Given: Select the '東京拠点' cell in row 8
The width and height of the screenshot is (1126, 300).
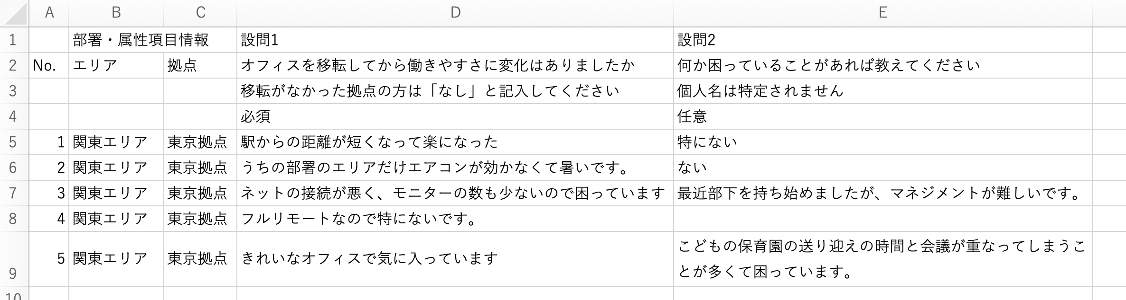Looking at the screenshot, I should [199, 219].
